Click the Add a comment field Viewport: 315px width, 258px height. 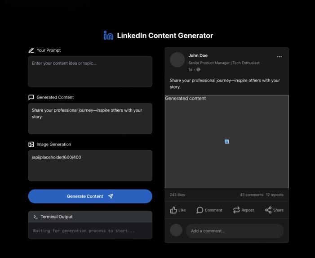235,231
